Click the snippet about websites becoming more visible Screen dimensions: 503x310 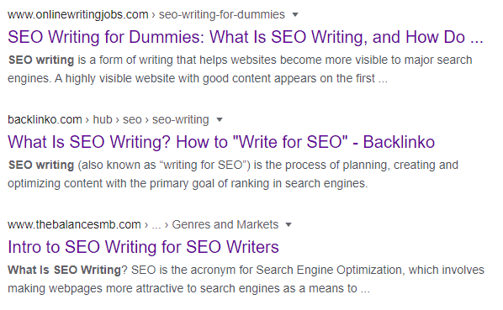[240, 69]
